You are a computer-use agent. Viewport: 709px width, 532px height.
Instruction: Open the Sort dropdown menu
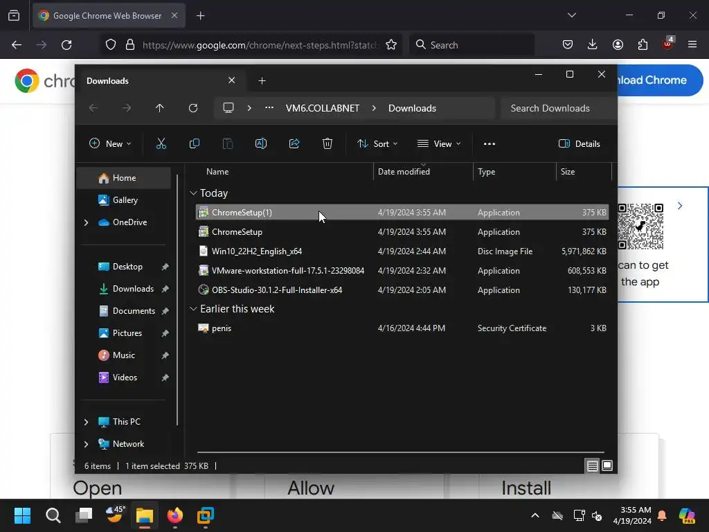point(377,144)
